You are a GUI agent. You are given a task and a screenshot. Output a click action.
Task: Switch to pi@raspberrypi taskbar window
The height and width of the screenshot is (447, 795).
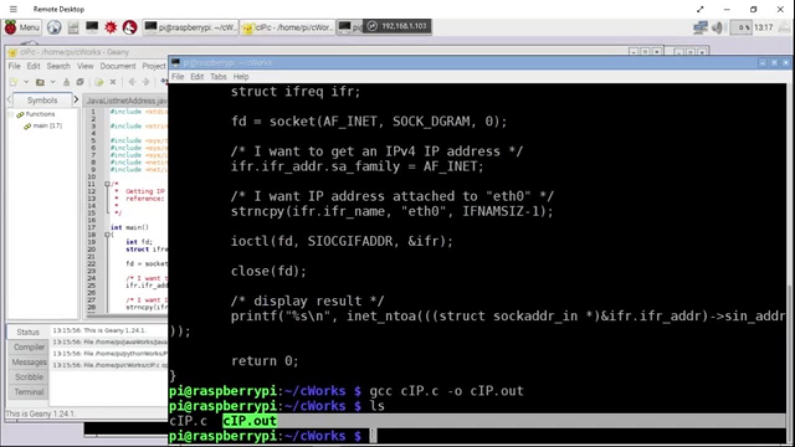tap(190, 27)
